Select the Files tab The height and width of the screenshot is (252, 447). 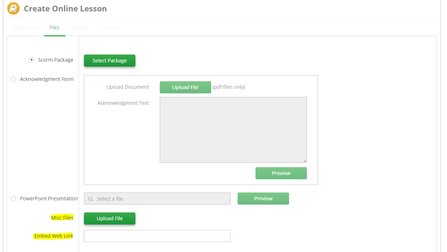[x=54, y=27]
